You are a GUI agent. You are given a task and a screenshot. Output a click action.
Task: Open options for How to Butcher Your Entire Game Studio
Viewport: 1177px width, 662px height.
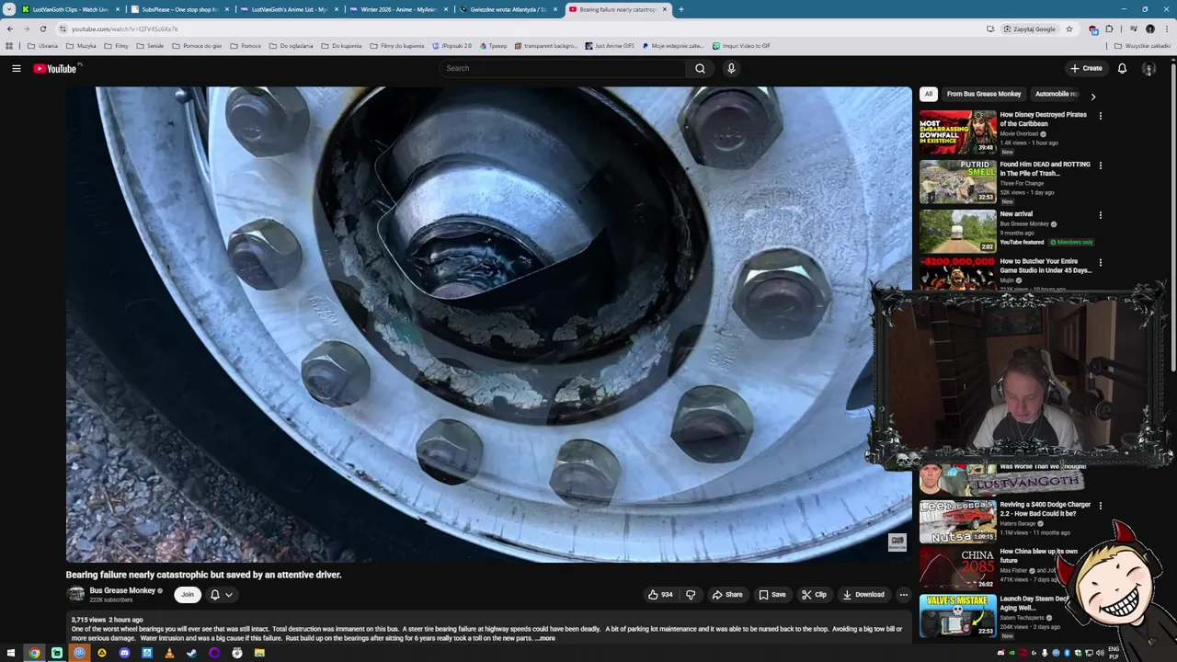coord(1100,263)
